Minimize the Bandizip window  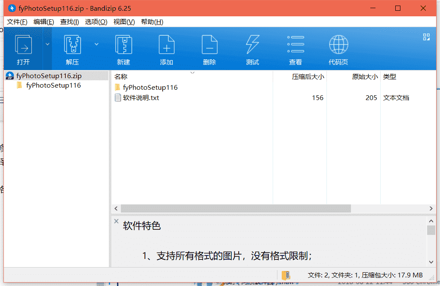[x=372, y=8]
